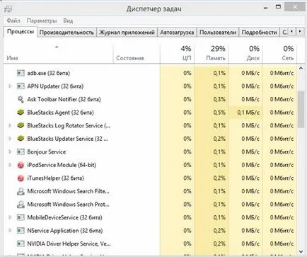This screenshot has height=257, width=307.
Task: Click the BlueStacks Updater Service icon
Action: click(21, 139)
